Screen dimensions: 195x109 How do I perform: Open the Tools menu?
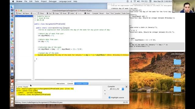[x=37, y=1]
